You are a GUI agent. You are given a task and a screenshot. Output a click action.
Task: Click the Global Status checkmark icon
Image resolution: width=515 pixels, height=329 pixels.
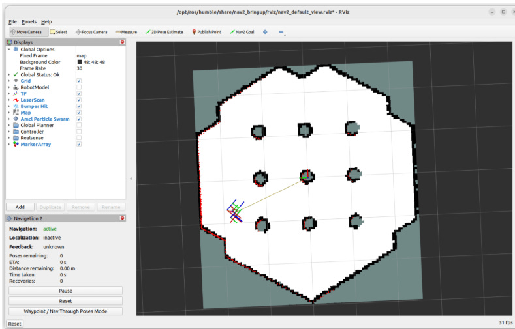tap(16, 74)
